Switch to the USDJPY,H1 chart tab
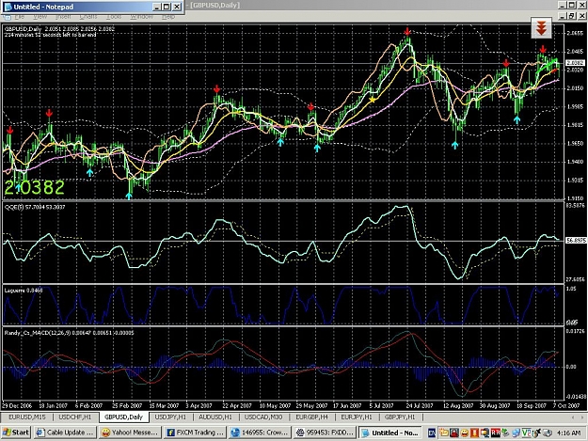 tap(170, 417)
